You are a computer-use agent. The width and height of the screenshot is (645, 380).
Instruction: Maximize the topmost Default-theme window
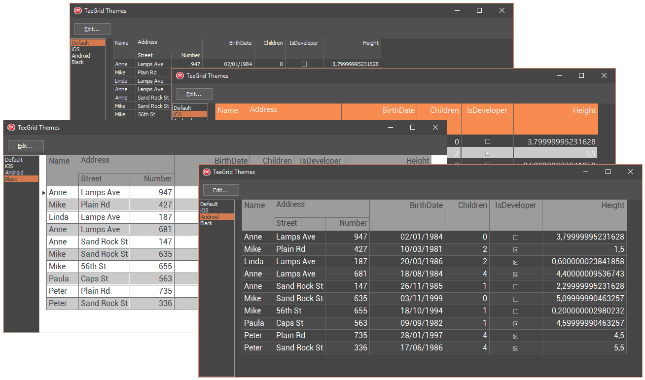[x=479, y=10]
